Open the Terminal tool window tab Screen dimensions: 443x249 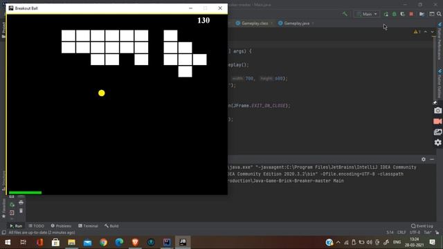pos(88,226)
